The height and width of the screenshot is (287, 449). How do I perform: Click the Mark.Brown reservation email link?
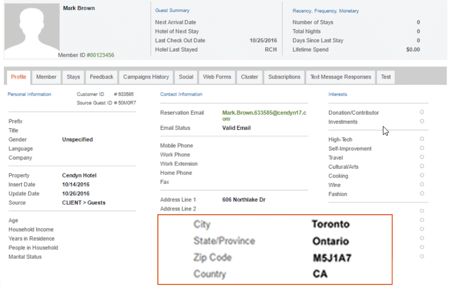[x=264, y=116]
